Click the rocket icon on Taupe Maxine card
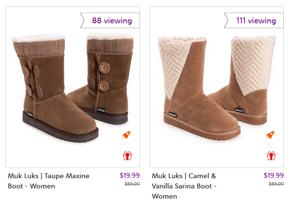 tap(127, 135)
